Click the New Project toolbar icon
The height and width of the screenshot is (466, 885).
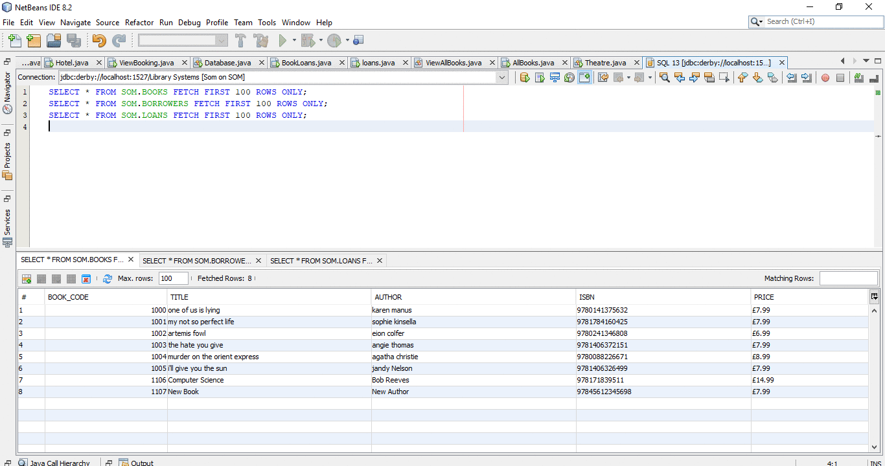click(x=34, y=41)
